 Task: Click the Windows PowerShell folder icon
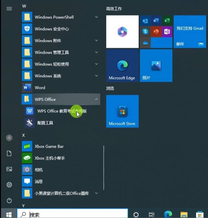point(27,17)
